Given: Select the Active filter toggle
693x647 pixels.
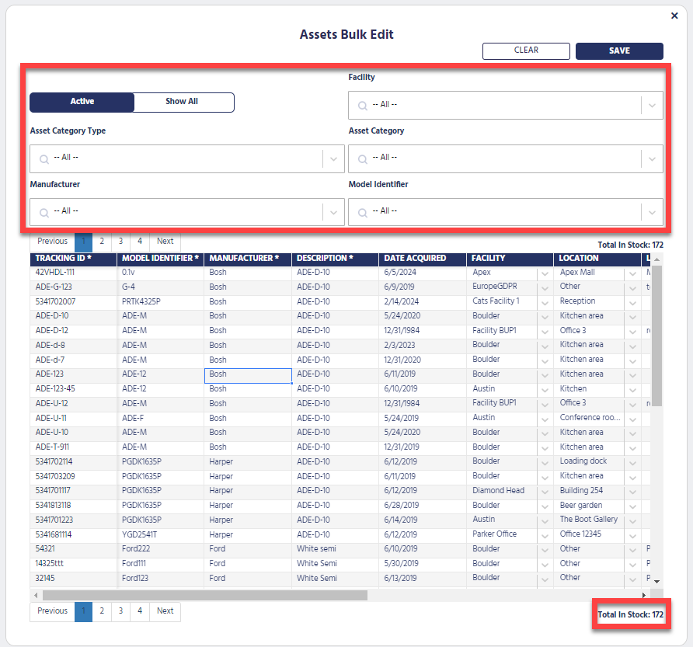Looking at the screenshot, I should tap(82, 102).
